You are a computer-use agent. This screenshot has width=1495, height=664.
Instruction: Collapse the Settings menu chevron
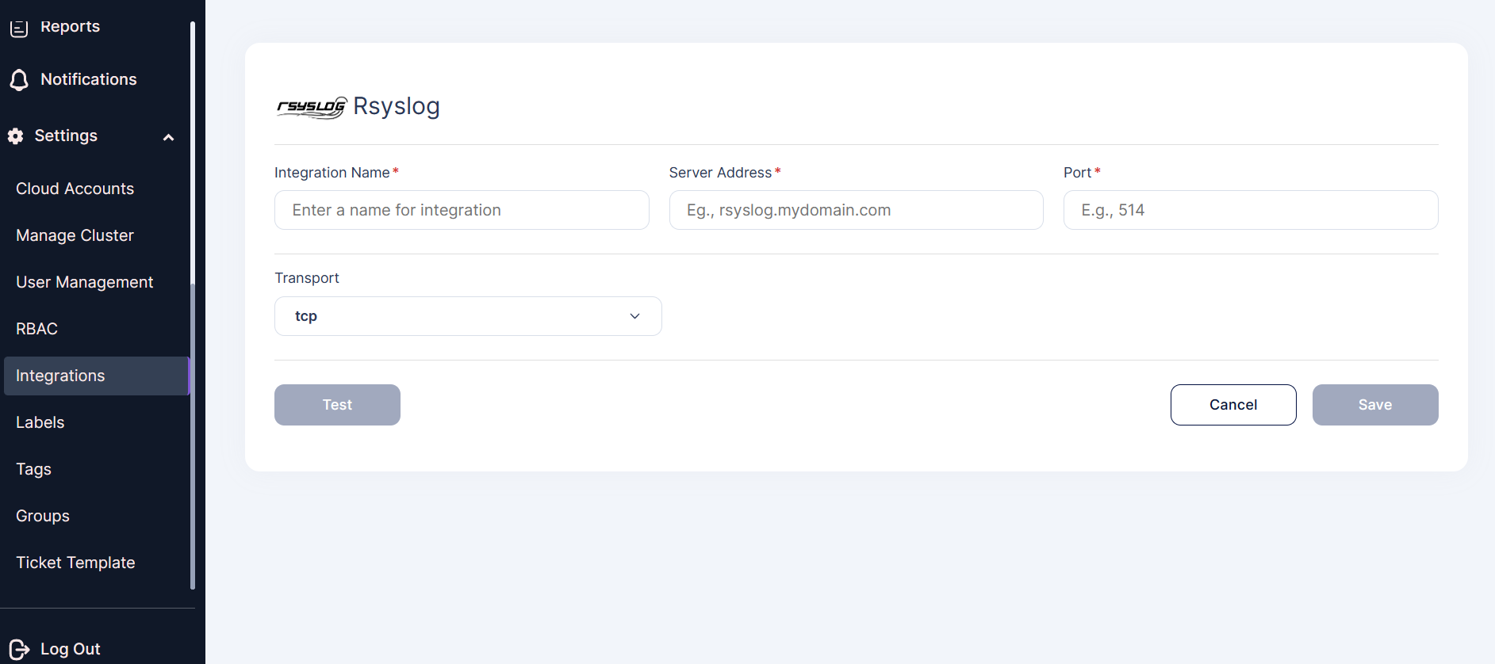pos(168,137)
